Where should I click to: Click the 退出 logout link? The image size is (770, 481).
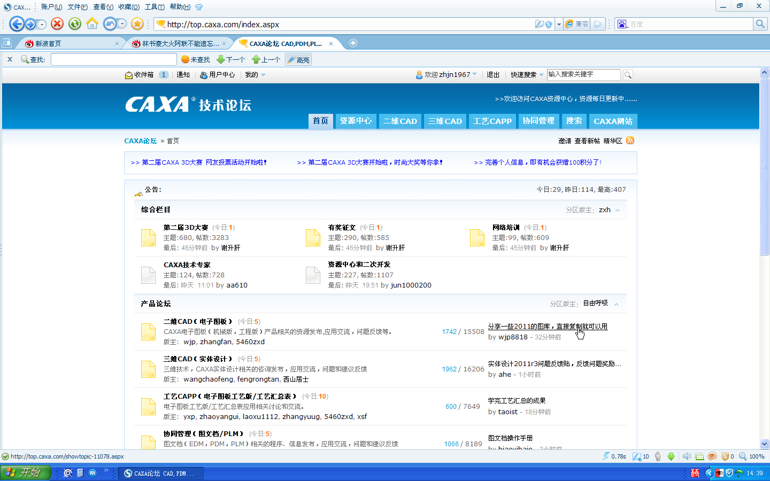[493, 75]
